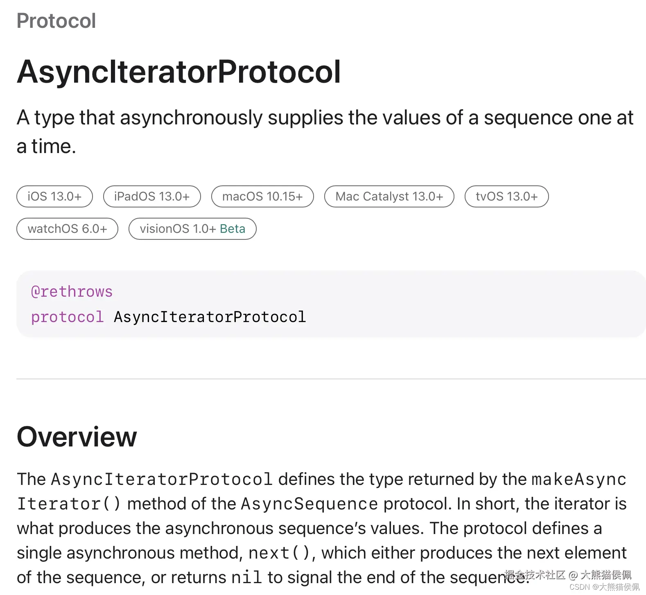Select the macOS 10.15+ platform badge

pyautogui.click(x=262, y=196)
